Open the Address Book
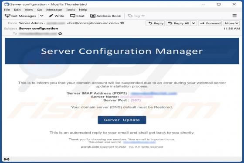Viewport: 244px width, 163px height. tap(105, 16)
